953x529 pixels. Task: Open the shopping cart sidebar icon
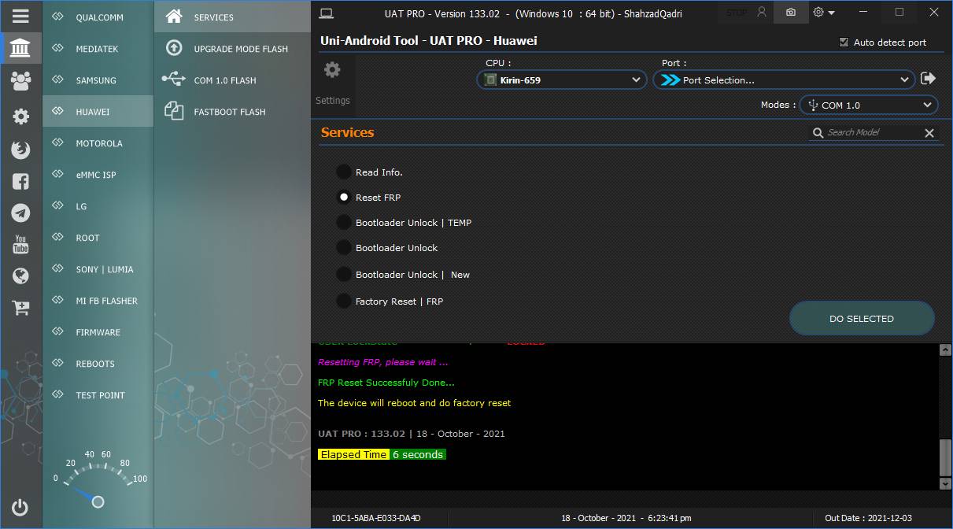(20, 308)
